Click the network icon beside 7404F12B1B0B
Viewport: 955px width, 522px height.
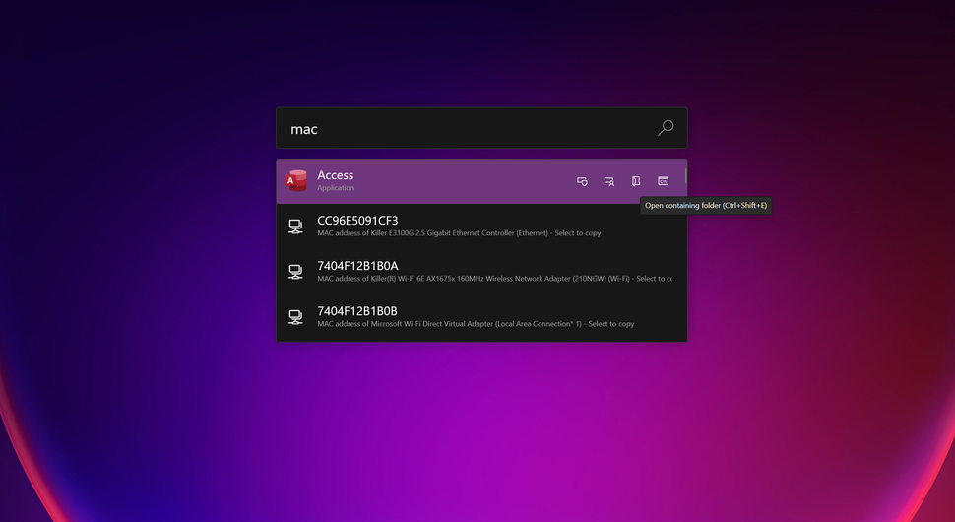(x=296, y=317)
